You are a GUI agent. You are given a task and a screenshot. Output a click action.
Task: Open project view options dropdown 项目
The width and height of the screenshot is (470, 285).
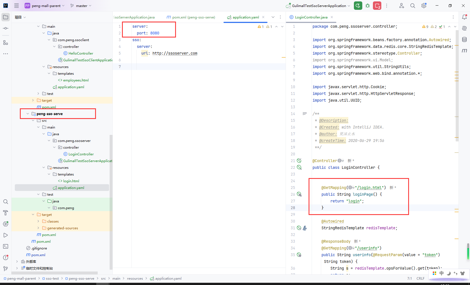(20, 17)
